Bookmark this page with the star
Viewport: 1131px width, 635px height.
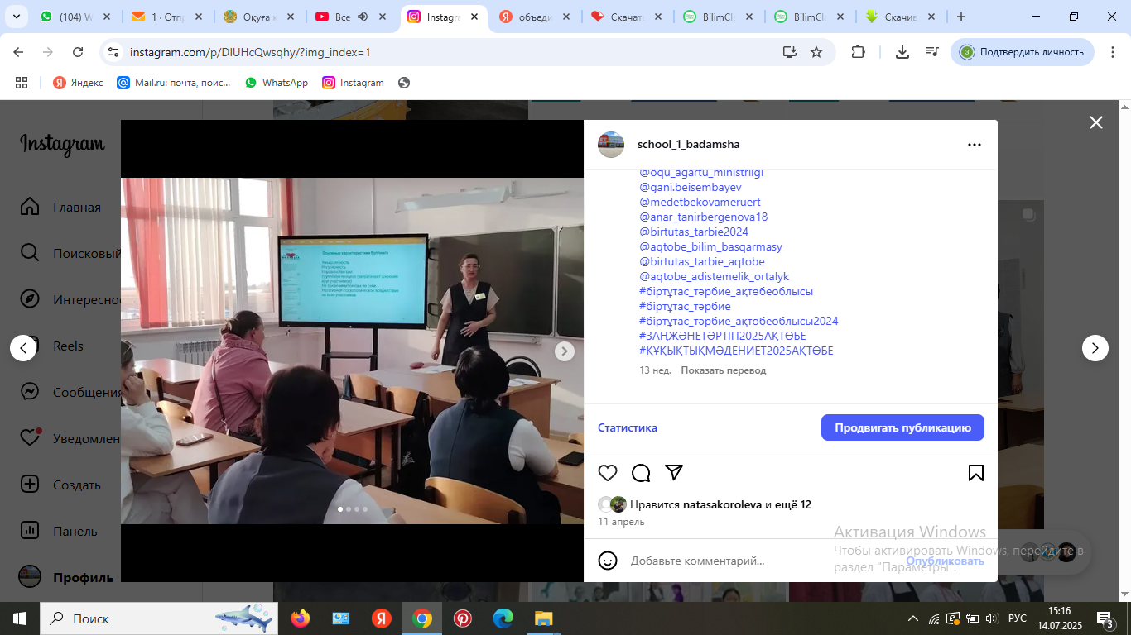(816, 52)
